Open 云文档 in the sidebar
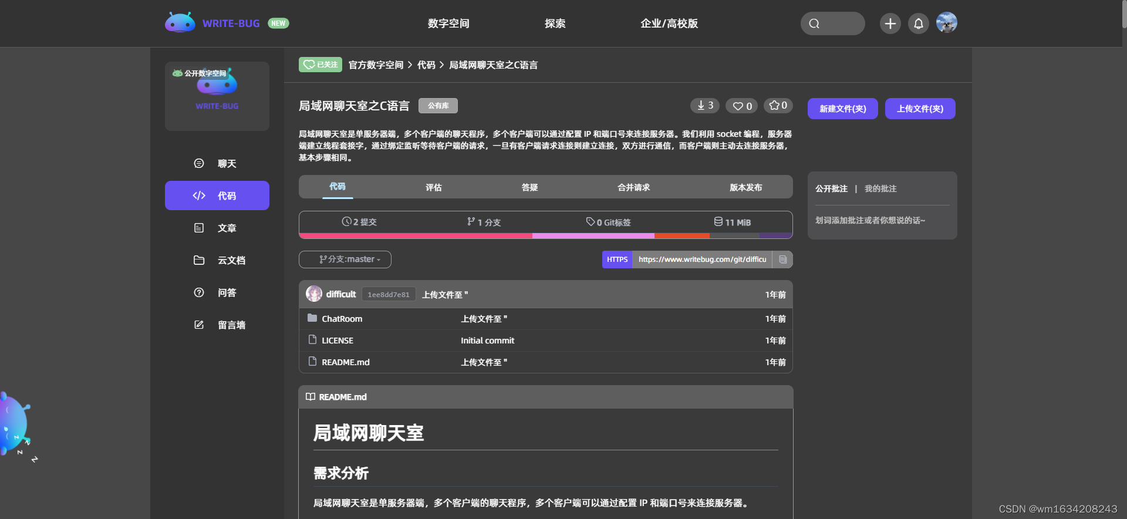The width and height of the screenshot is (1127, 519). 217,260
